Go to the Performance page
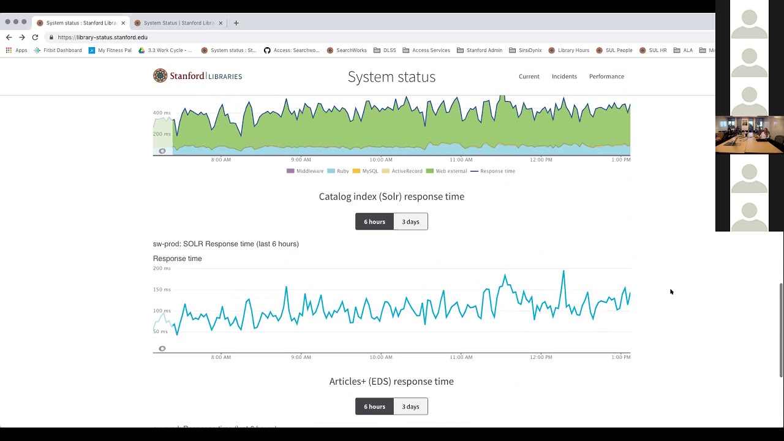 point(606,76)
